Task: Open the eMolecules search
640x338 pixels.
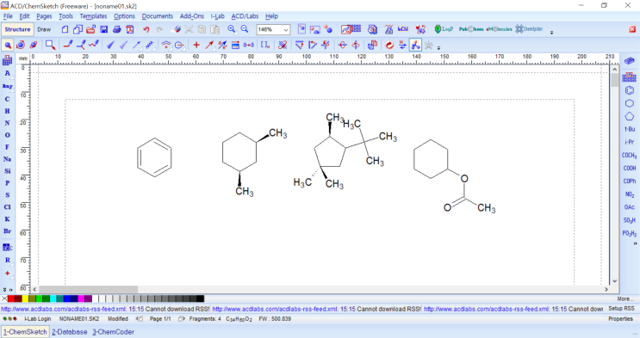Action: (500, 29)
